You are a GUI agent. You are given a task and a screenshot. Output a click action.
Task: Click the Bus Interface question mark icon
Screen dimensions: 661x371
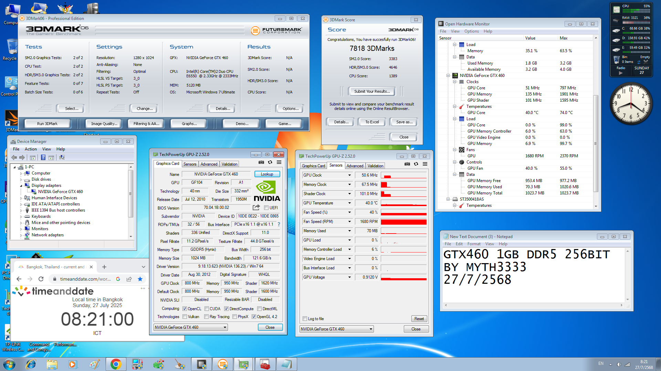pos(279,224)
